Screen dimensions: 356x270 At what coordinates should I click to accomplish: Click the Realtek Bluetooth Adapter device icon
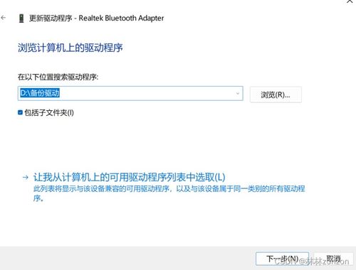point(21,18)
